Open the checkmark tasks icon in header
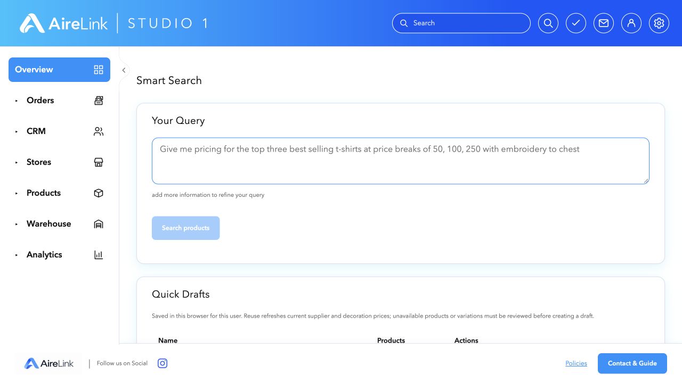682x383 pixels. [x=576, y=23]
